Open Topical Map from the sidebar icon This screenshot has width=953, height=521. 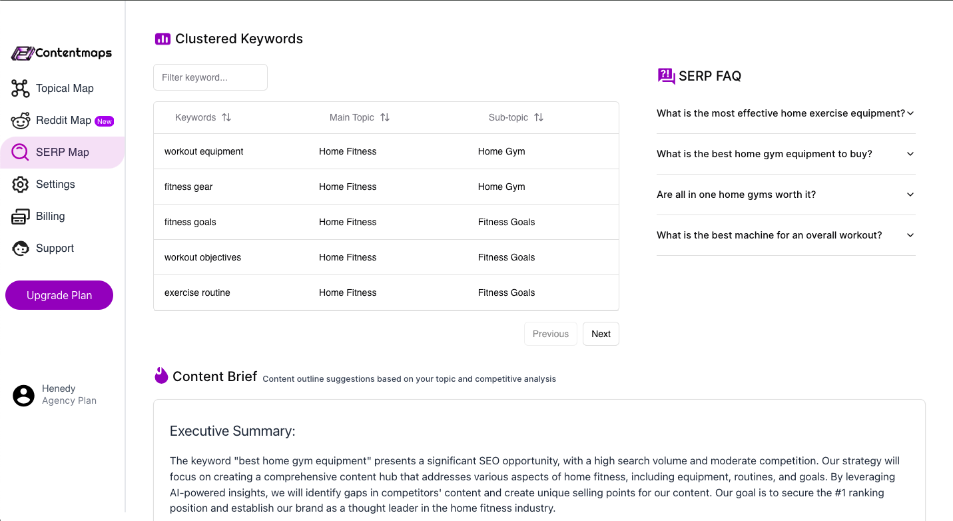(x=21, y=89)
